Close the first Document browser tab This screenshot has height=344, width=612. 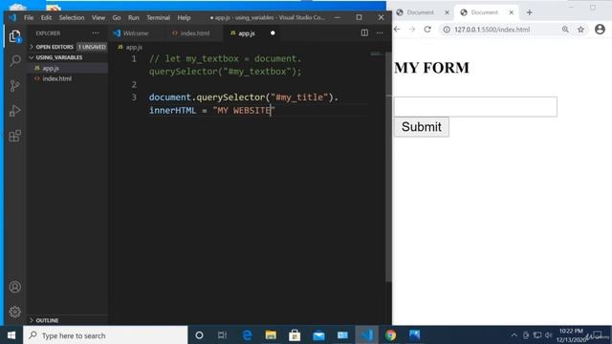(x=447, y=12)
